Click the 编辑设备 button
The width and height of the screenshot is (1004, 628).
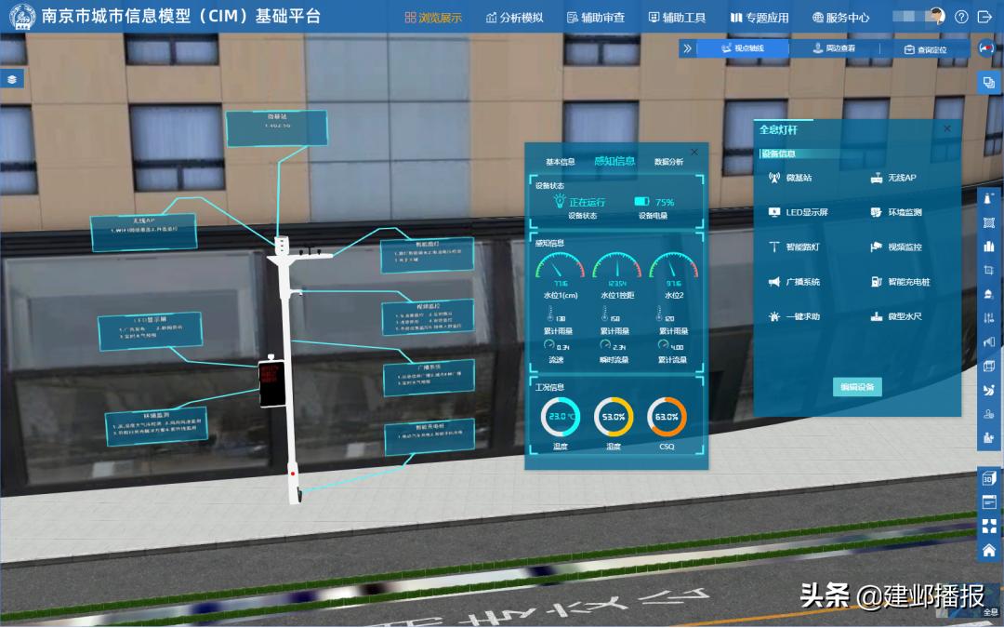click(x=857, y=386)
